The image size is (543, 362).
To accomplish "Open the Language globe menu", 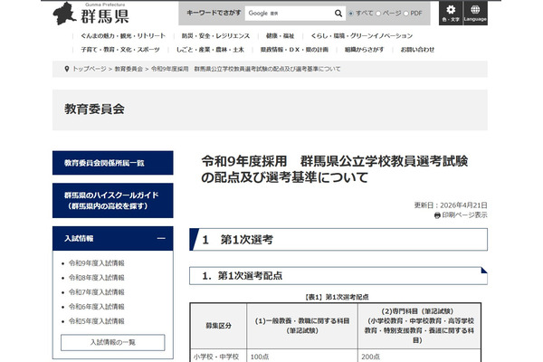I will (x=475, y=14).
